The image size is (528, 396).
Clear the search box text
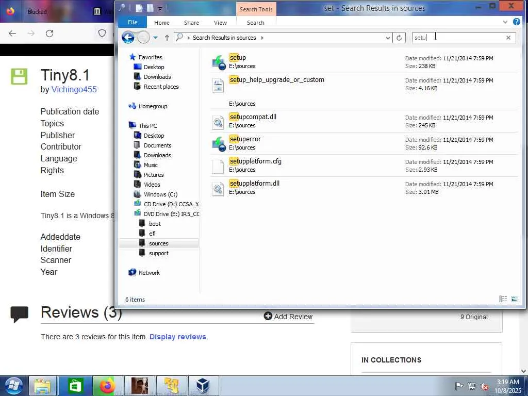(x=508, y=38)
